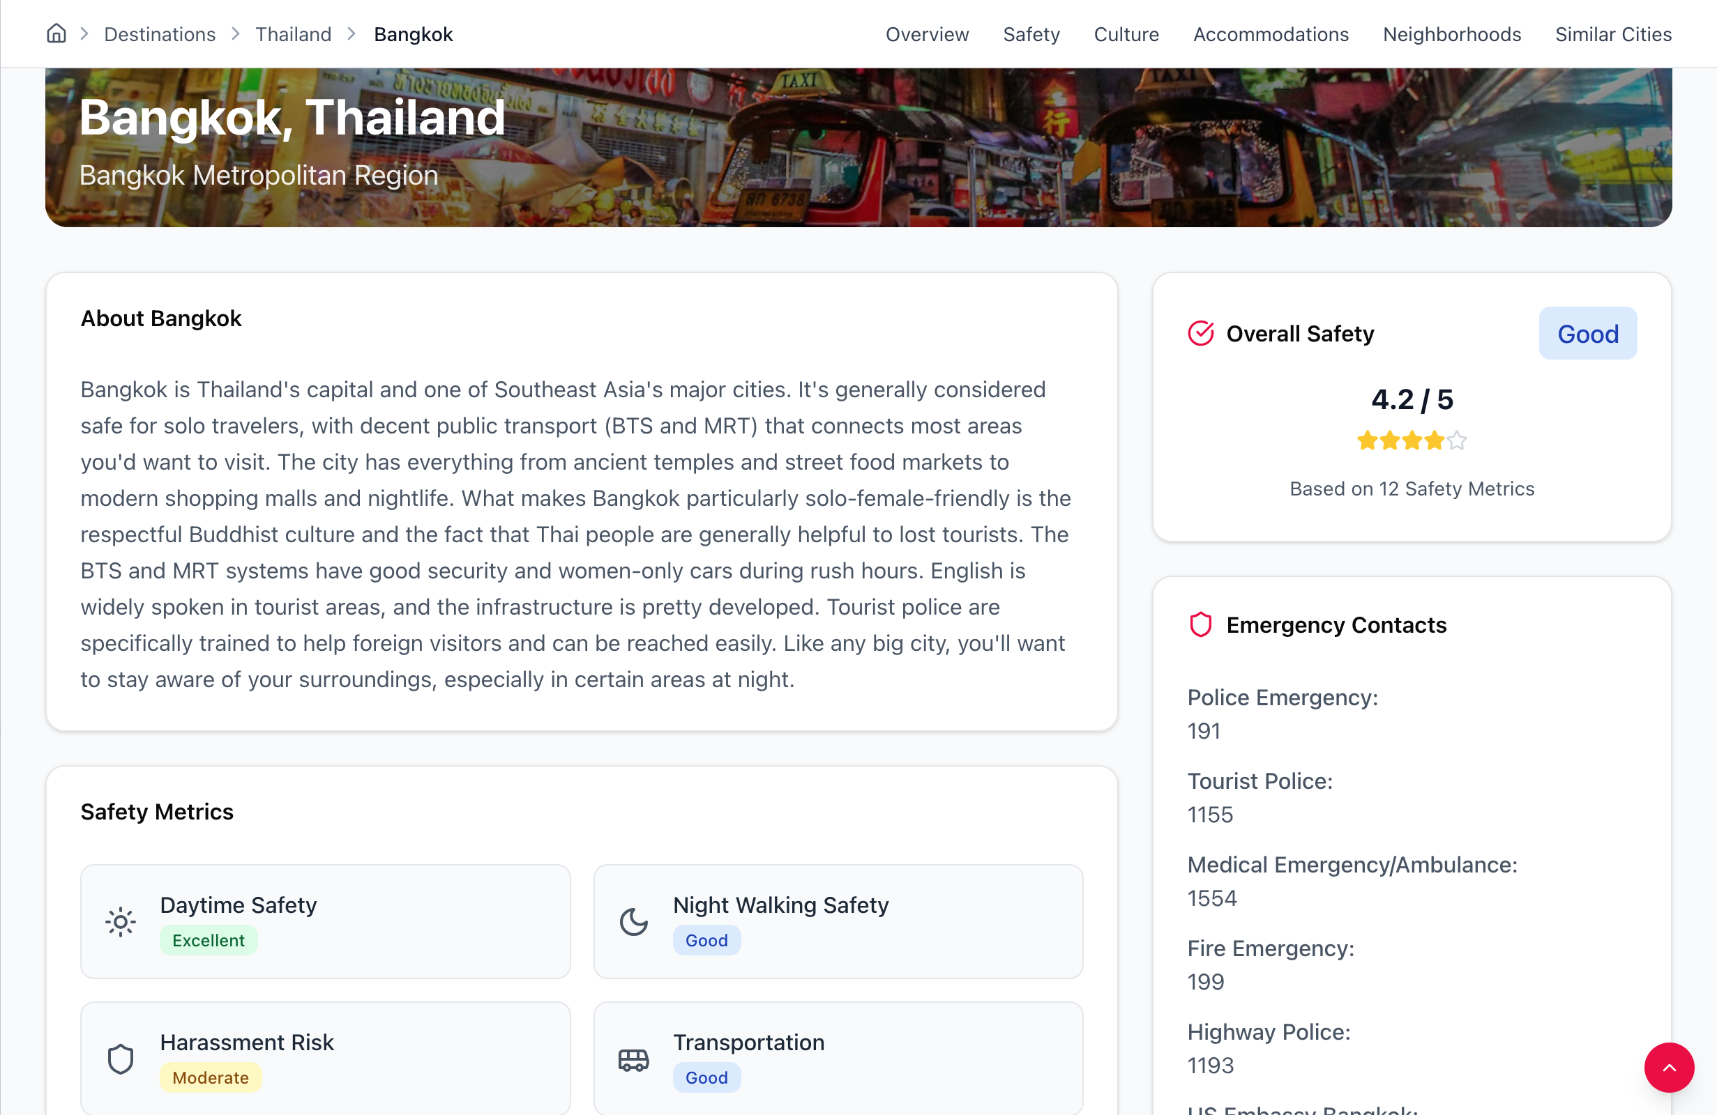Select the Excellent badge under Daytime Safety
1717x1115 pixels.
click(x=209, y=941)
